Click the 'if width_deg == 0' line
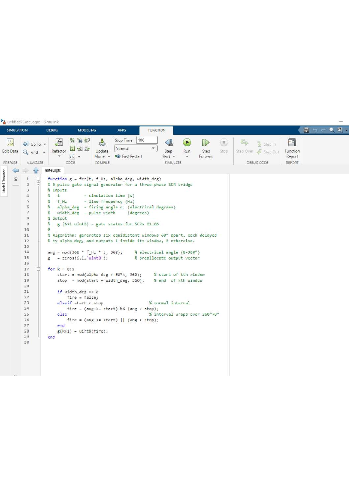This screenshot has height=494, width=349. [78, 292]
